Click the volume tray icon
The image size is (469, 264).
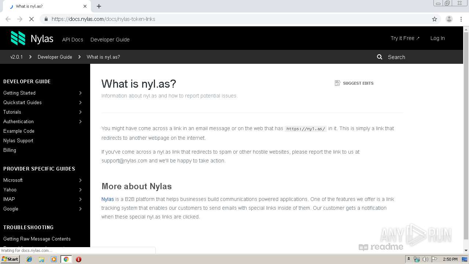point(425,259)
